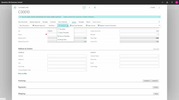The image size is (179, 100).
Task: Click the Email input field
Action: click(x=139, y=63)
